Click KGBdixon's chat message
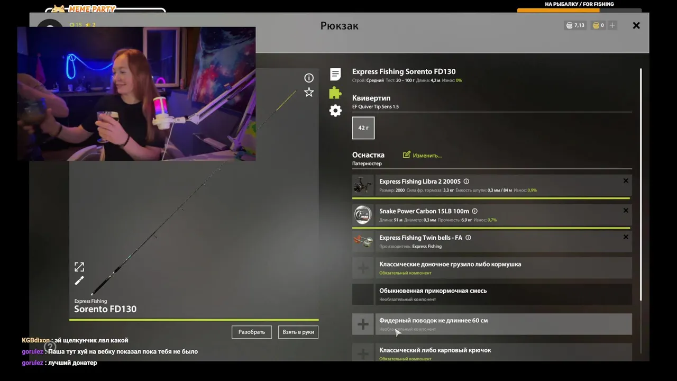 tap(75, 340)
